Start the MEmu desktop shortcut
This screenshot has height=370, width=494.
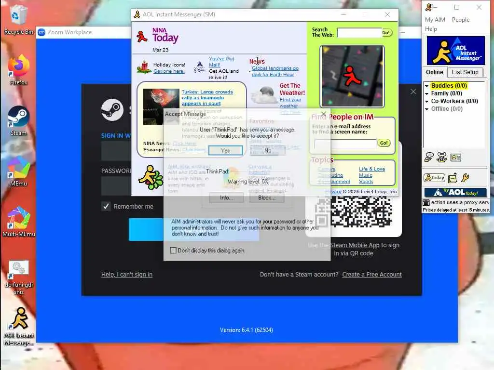pos(18,172)
